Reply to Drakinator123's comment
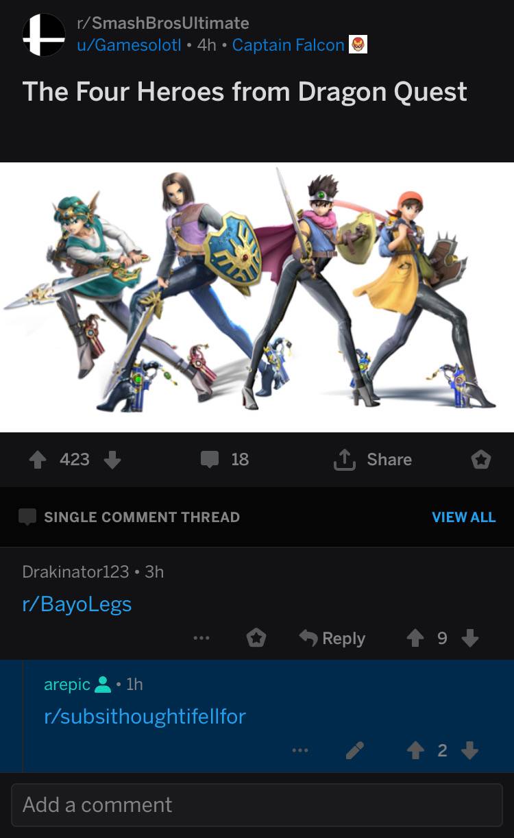Viewport: 514px width, 838px height. click(x=333, y=638)
